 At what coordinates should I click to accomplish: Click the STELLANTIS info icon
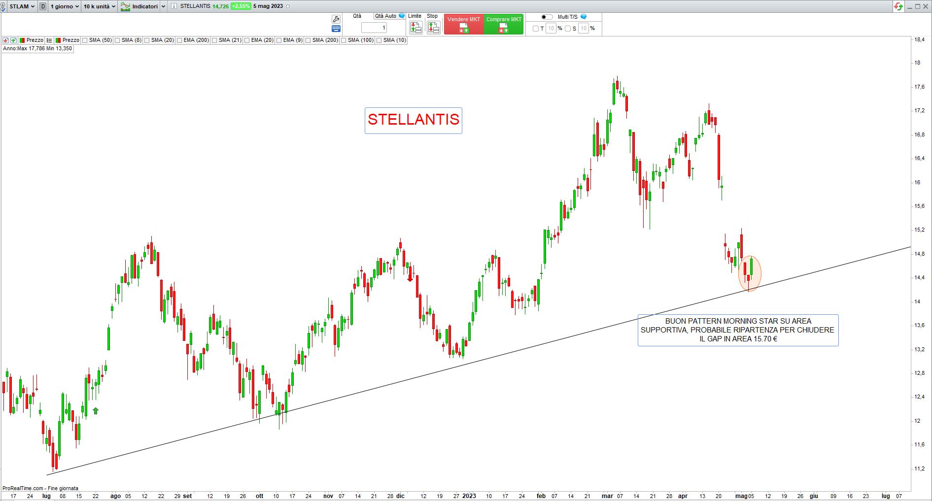click(174, 6)
